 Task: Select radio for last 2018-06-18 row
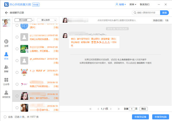(17, 108)
